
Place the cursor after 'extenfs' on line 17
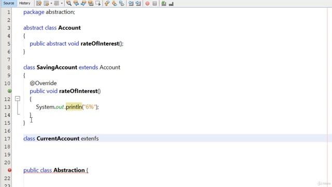point(99,139)
